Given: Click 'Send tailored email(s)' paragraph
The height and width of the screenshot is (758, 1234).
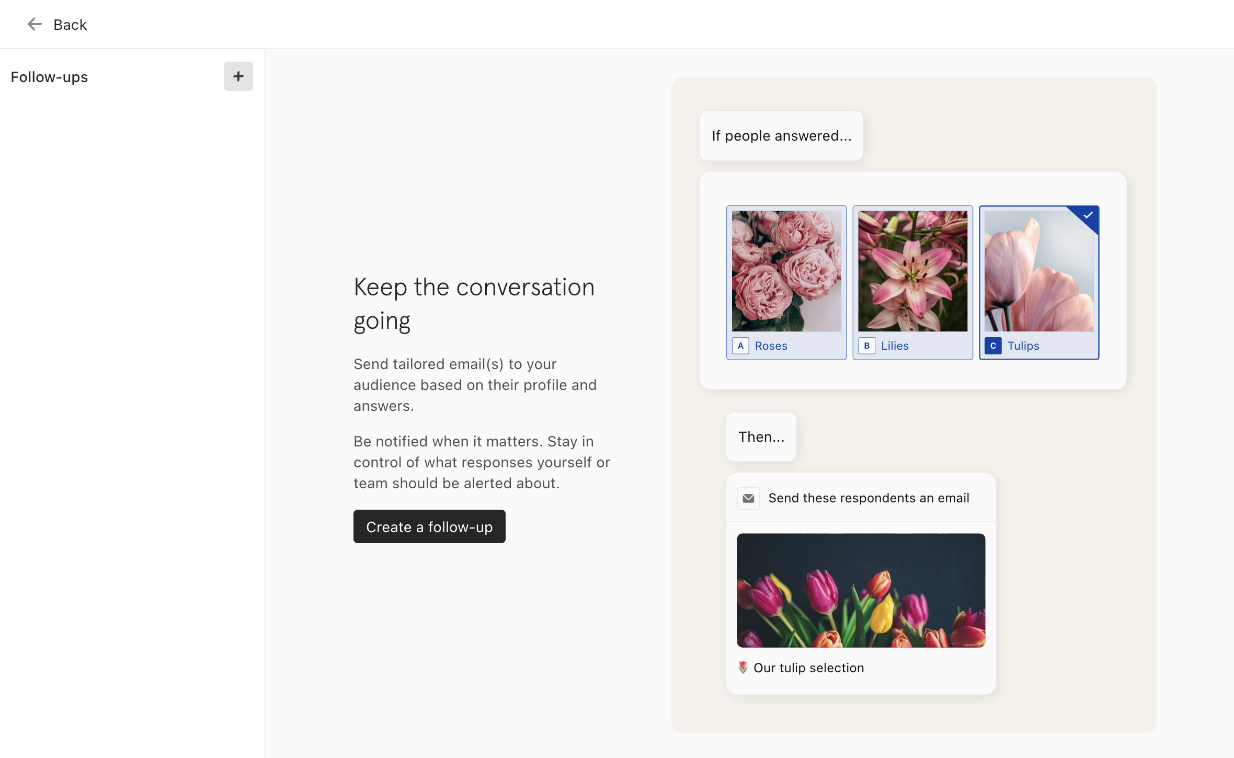Looking at the screenshot, I should 475,385.
